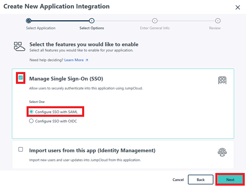Click the Import users from this app heading

92,150
